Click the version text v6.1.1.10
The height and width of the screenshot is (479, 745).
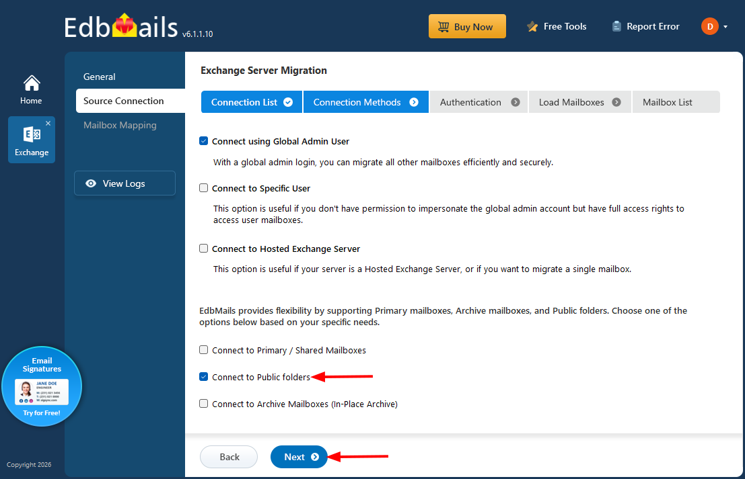[198, 34]
